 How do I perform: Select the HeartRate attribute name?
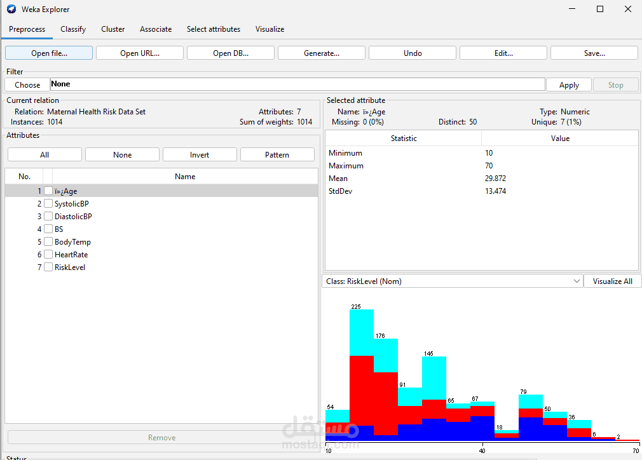pos(71,255)
